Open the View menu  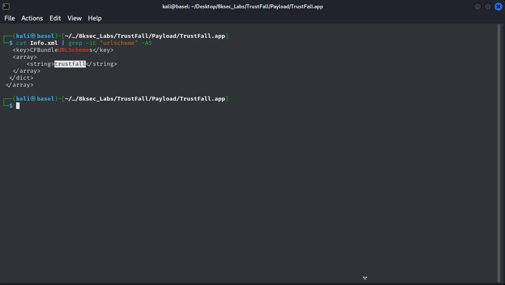click(x=74, y=18)
